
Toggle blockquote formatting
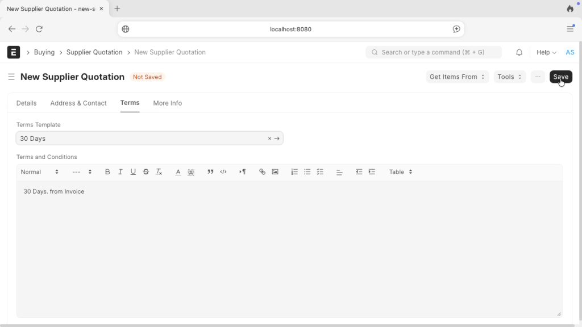point(210,172)
